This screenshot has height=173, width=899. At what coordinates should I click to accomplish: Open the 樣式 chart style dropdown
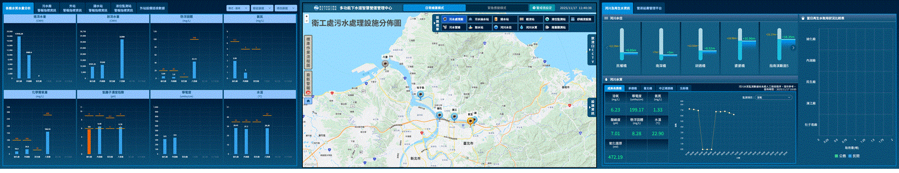coord(238,8)
